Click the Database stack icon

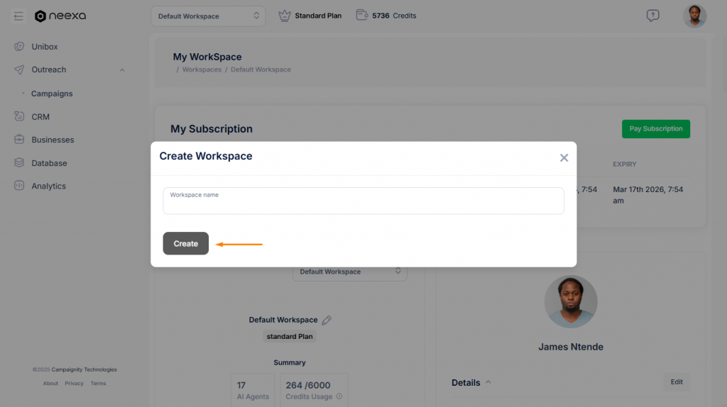[19, 162]
